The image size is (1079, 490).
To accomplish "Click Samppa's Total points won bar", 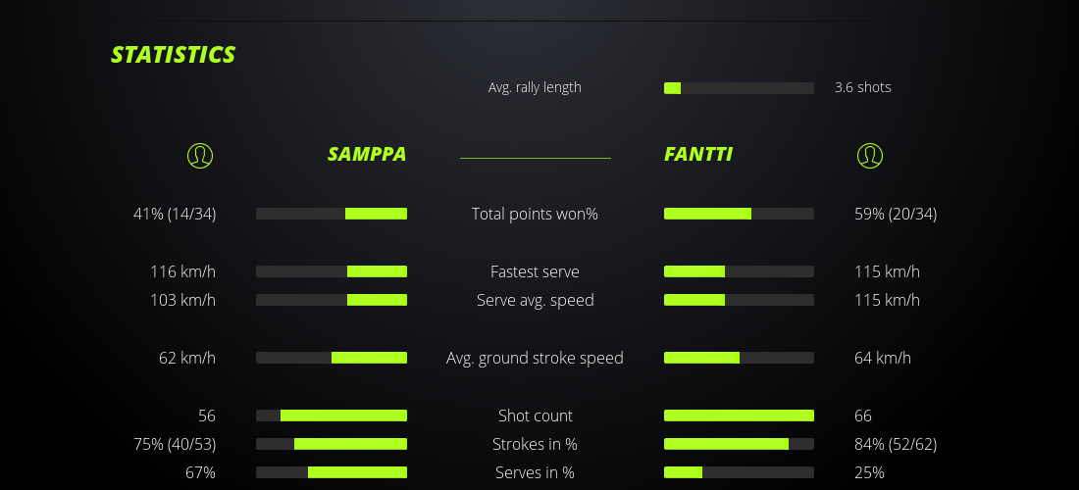I will pyautogui.click(x=332, y=214).
